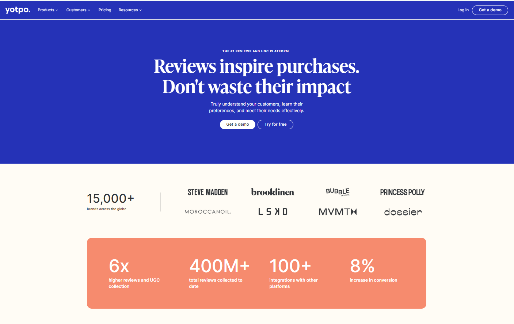514x324 pixels.
Task: Open the Customers dropdown menu
Action: 78,10
